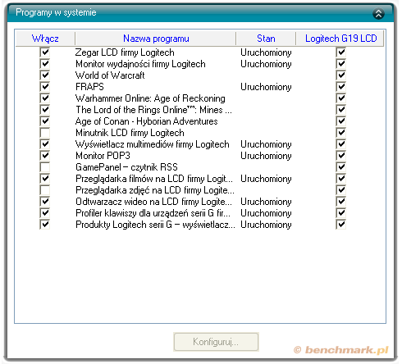Select the Monitor POP3 name

click(103, 156)
